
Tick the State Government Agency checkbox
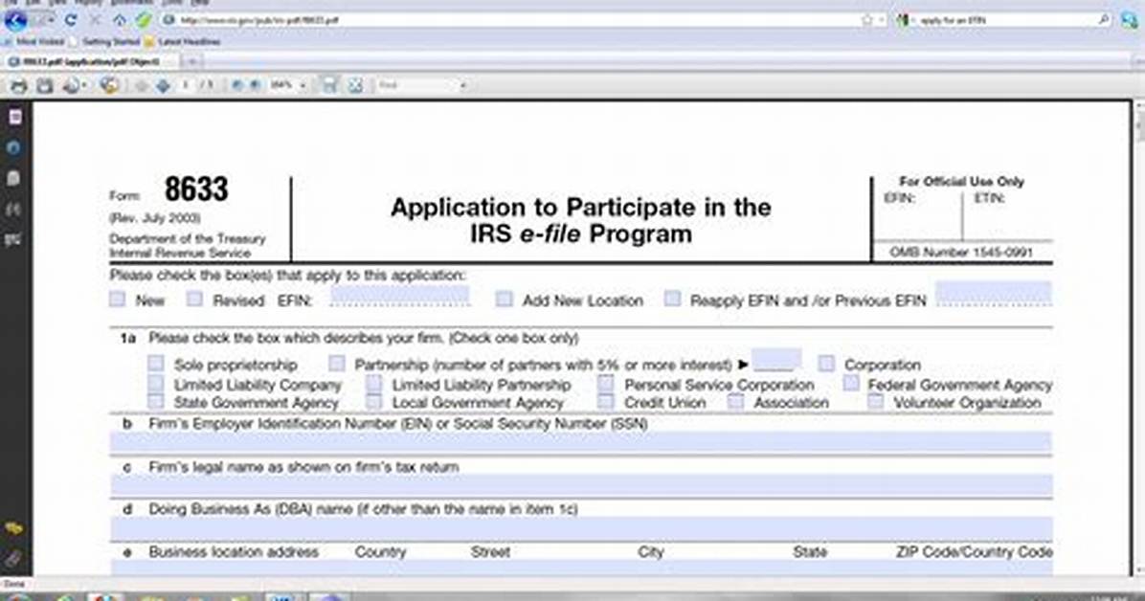point(155,401)
